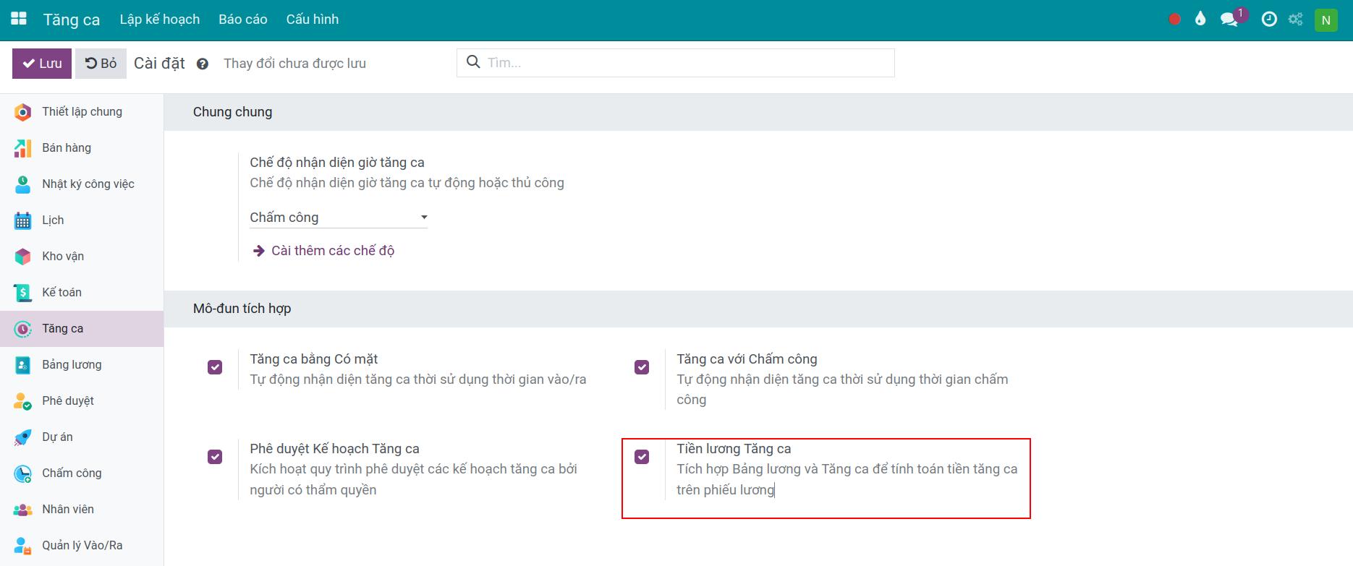1353x566 pixels.
Task: Click the water drop icon in top bar
Action: coord(1200,20)
